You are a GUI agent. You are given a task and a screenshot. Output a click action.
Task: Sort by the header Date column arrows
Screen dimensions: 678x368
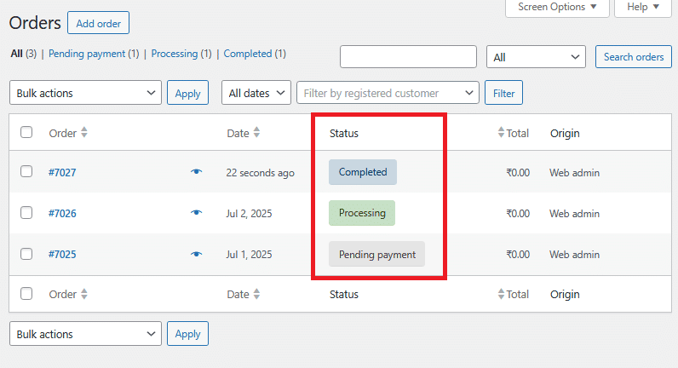256,133
